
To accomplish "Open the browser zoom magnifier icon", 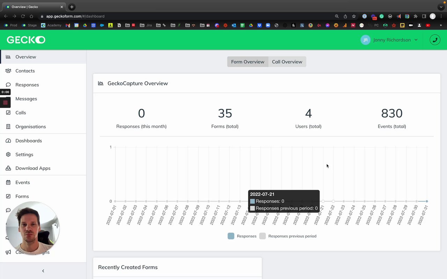I will (x=337, y=16).
